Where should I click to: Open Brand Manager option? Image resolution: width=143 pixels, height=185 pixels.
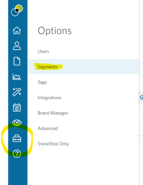coord(53,113)
